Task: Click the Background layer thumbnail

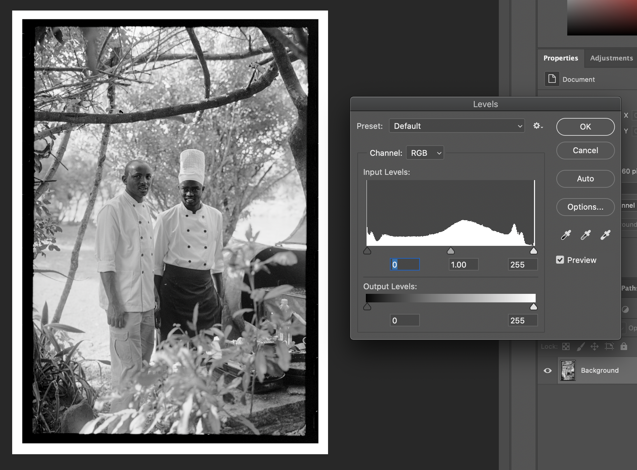Action: [x=567, y=370]
